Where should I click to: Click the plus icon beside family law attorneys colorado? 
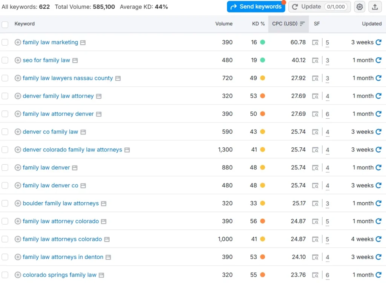tap(17, 239)
